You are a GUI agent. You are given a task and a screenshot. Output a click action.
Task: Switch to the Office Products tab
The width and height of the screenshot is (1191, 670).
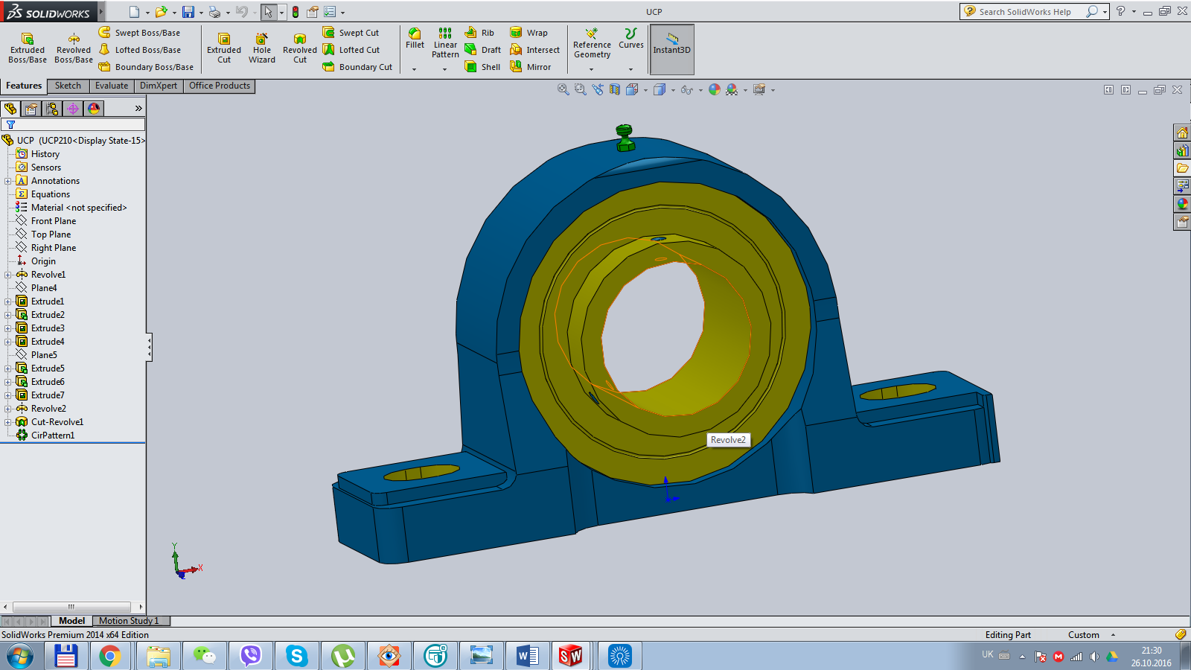tap(220, 86)
